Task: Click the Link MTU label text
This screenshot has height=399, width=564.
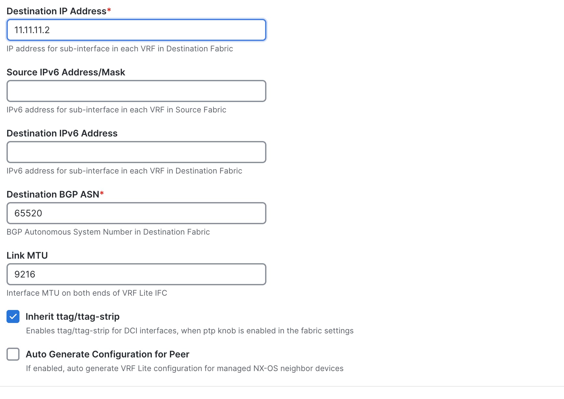Action: tap(27, 255)
